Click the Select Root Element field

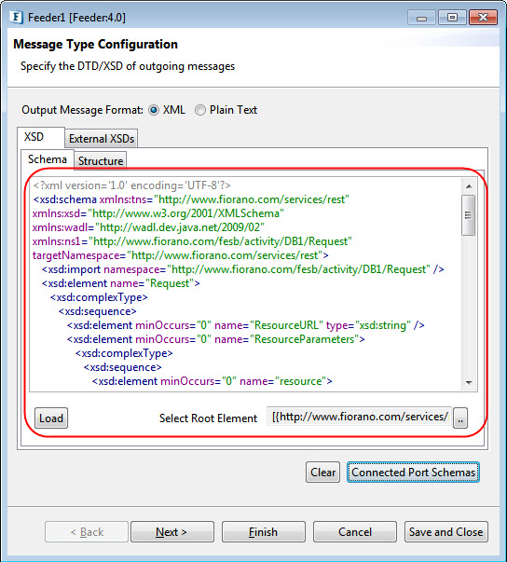pos(360,417)
